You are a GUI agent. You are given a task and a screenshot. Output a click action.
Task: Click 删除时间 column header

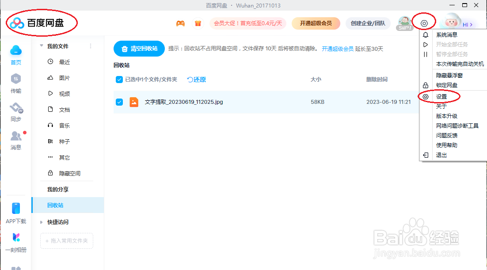tap(377, 80)
